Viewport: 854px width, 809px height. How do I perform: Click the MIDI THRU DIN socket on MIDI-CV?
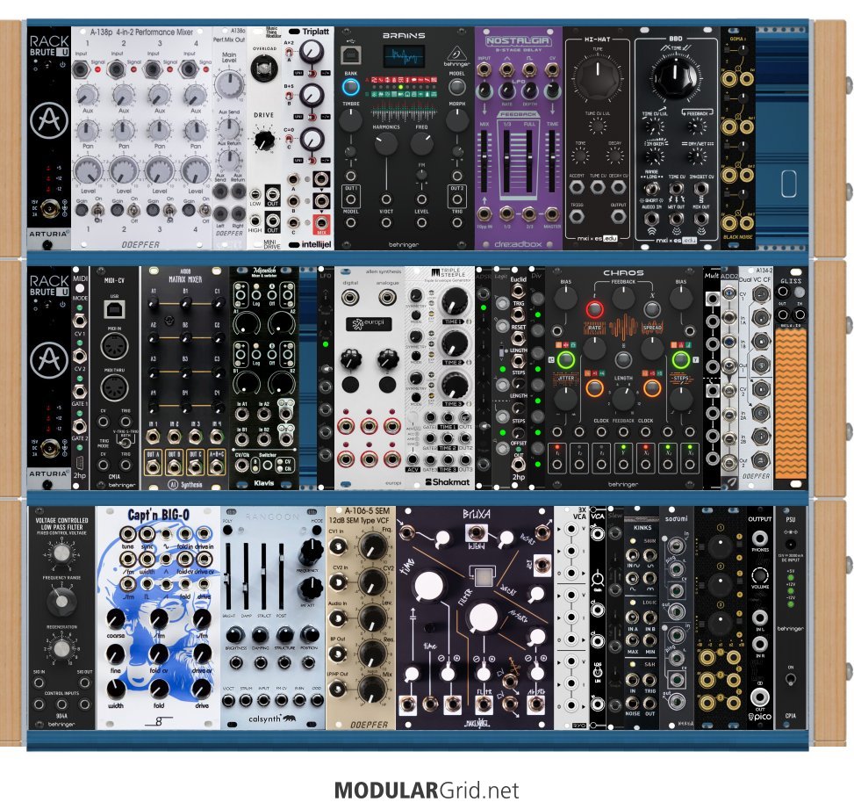[x=114, y=389]
